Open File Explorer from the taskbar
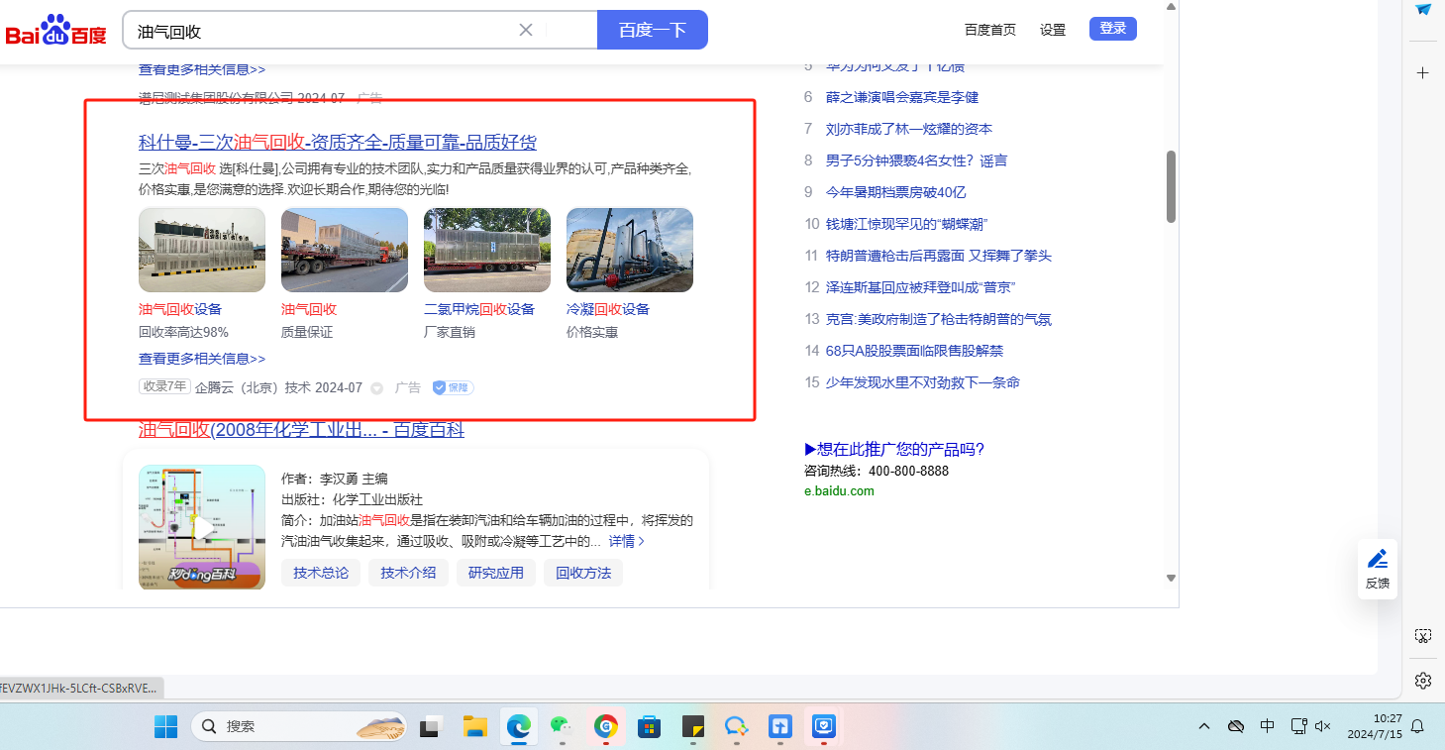This screenshot has width=1445, height=750. click(475, 726)
